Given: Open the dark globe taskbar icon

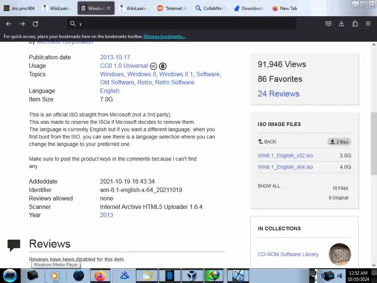Looking at the screenshot, I should coord(78,276).
